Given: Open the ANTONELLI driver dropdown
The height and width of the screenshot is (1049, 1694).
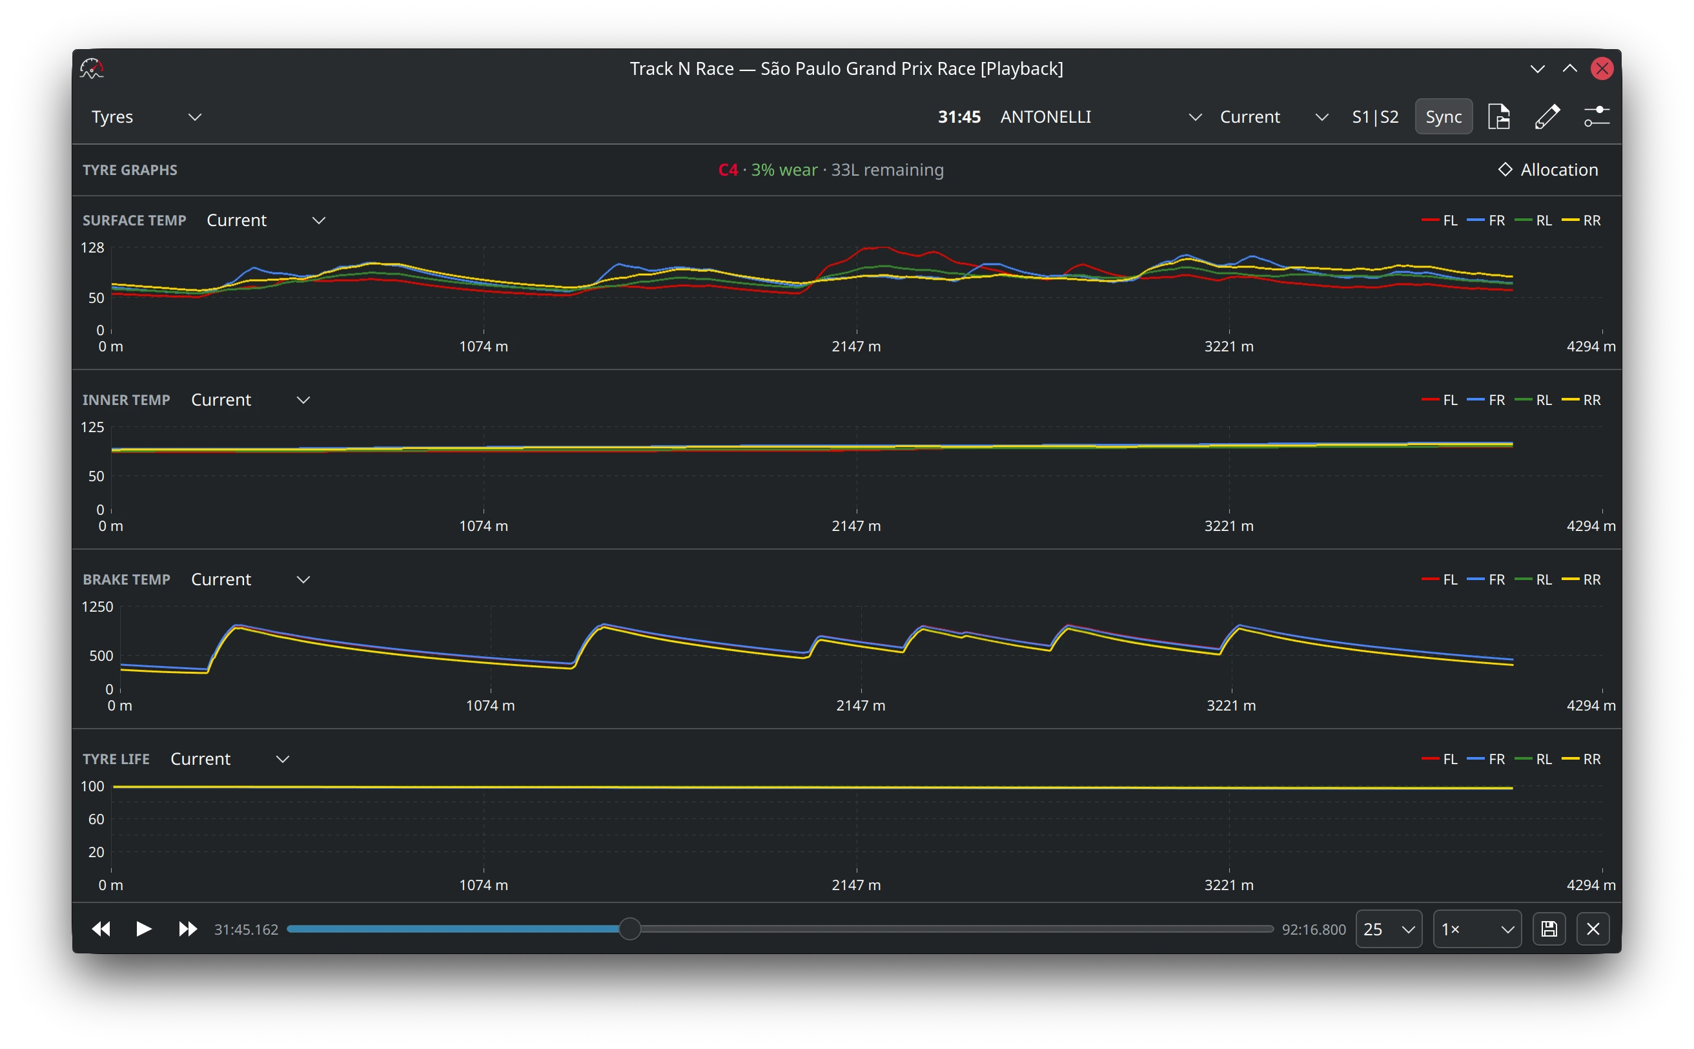Looking at the screenshot, I should [1101, 116].
